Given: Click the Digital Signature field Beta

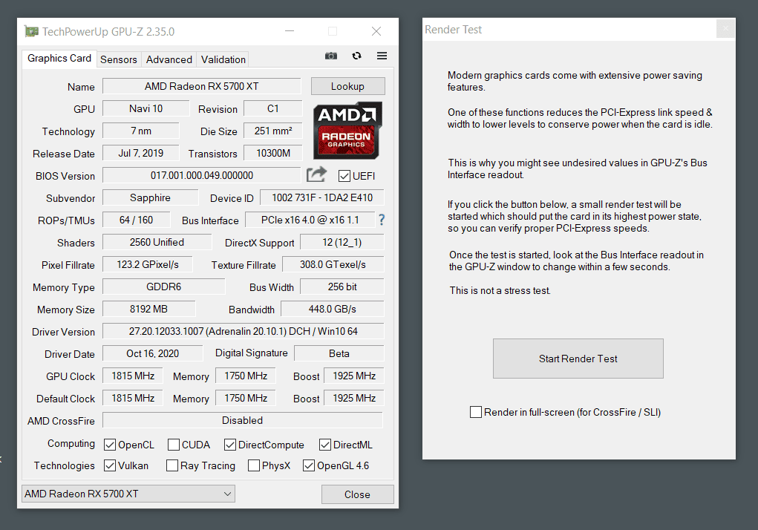Looking at the screenshot, I should (339, 353).
